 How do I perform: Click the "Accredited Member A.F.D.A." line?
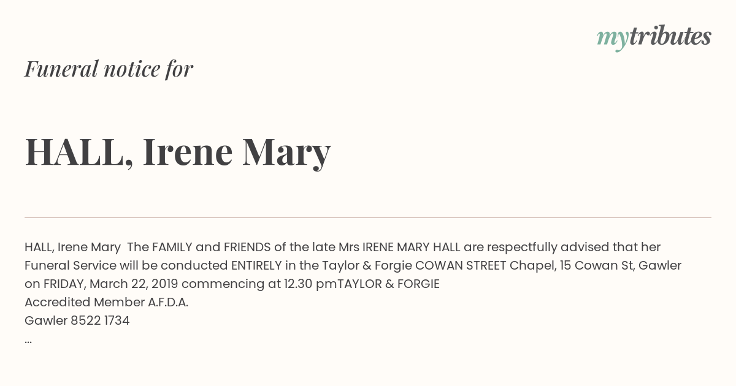106,302
